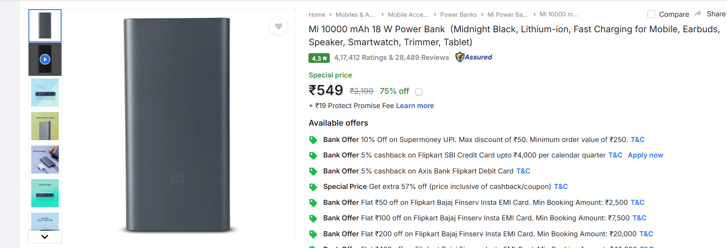Select the olive green aluminium casing thumbnail
727x248 pixels.
[x=45, y=126]
